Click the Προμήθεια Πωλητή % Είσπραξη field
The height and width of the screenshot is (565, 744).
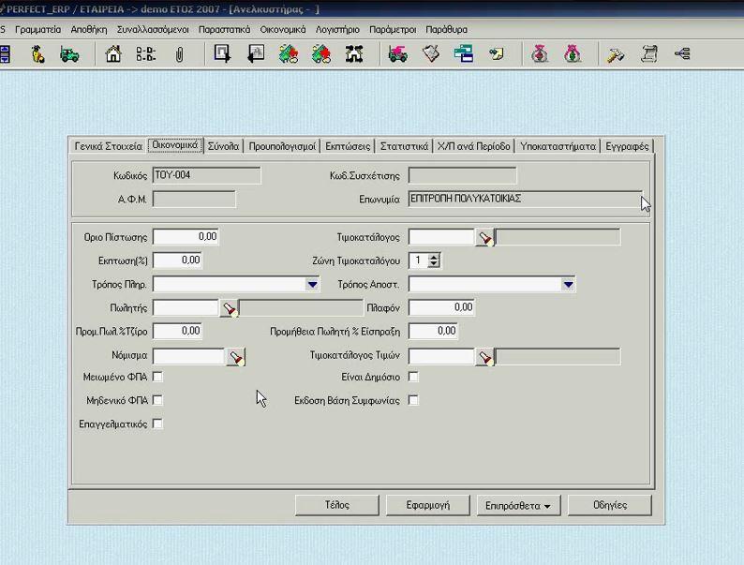pos(433,331)
